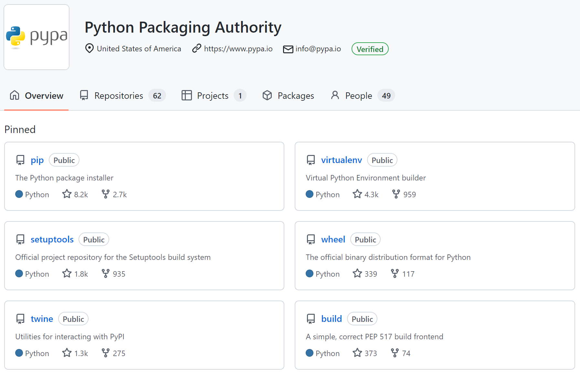This screenshot has height=379, width=580.
Task: Click the link chain icon beside website
Action: [x=196, y=48]
